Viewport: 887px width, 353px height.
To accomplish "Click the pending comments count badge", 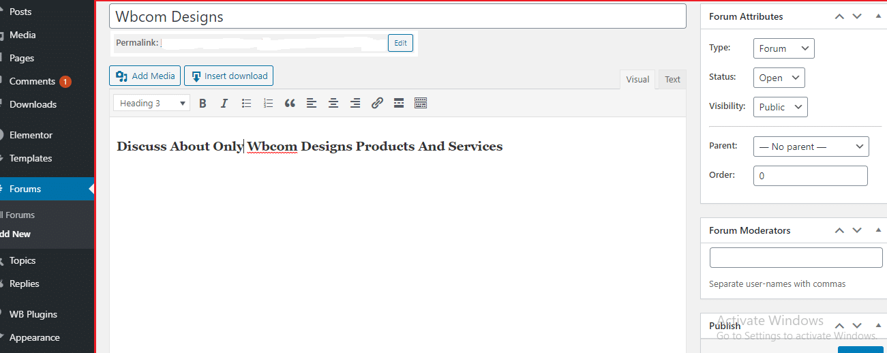I will pyautogui.click(x=65, y=82).
